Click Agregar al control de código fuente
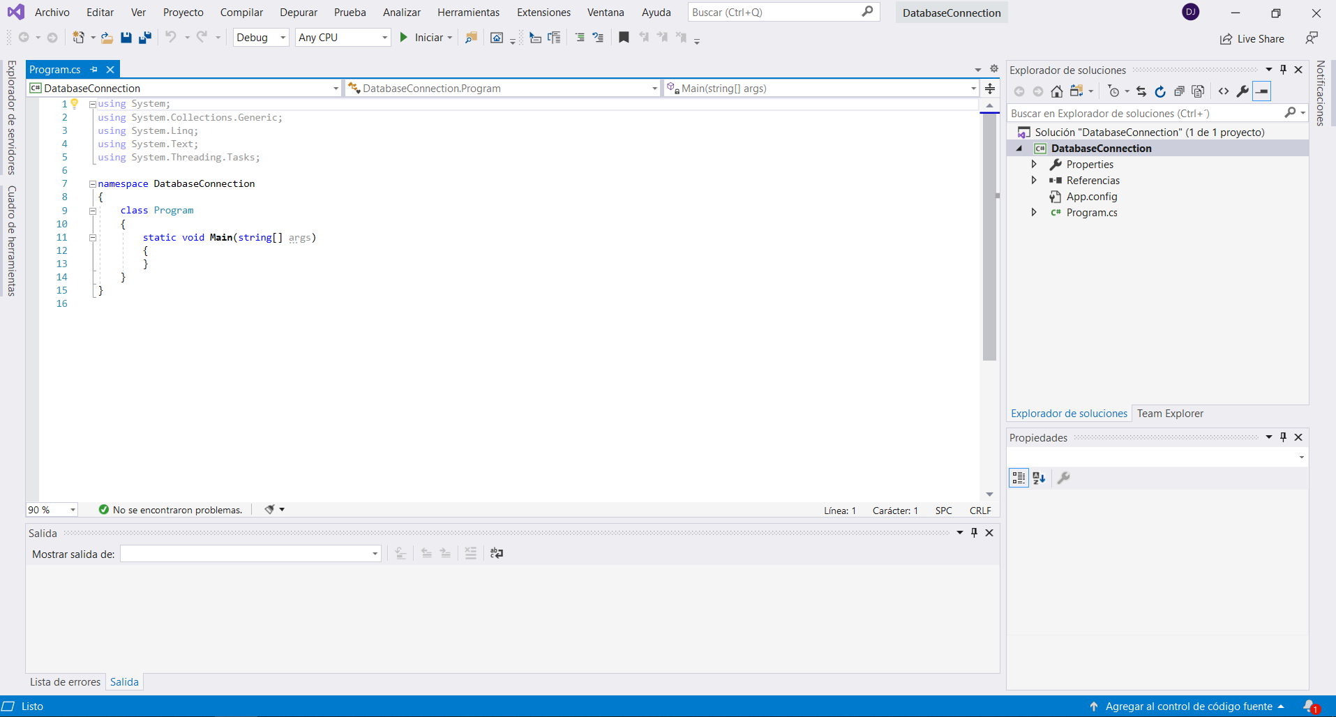Screen dimensions: 1336x717 [x=1188, y=707]
